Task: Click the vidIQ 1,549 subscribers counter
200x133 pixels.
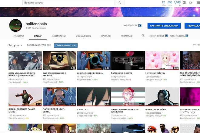Action: (x=177, y=2)
